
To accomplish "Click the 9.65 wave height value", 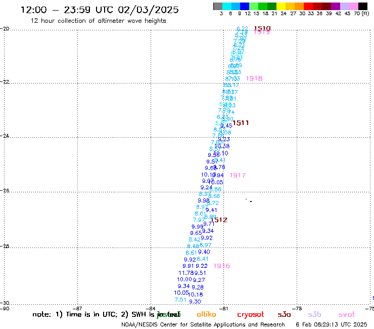I will 196,233.
